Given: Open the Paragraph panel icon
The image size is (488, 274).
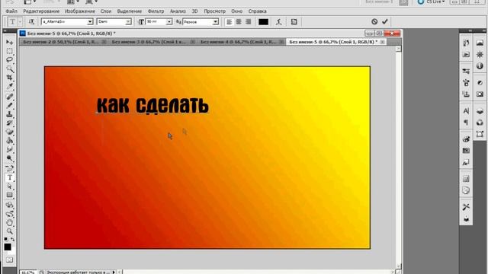Looking at the screenshot, I should point(466,123).
